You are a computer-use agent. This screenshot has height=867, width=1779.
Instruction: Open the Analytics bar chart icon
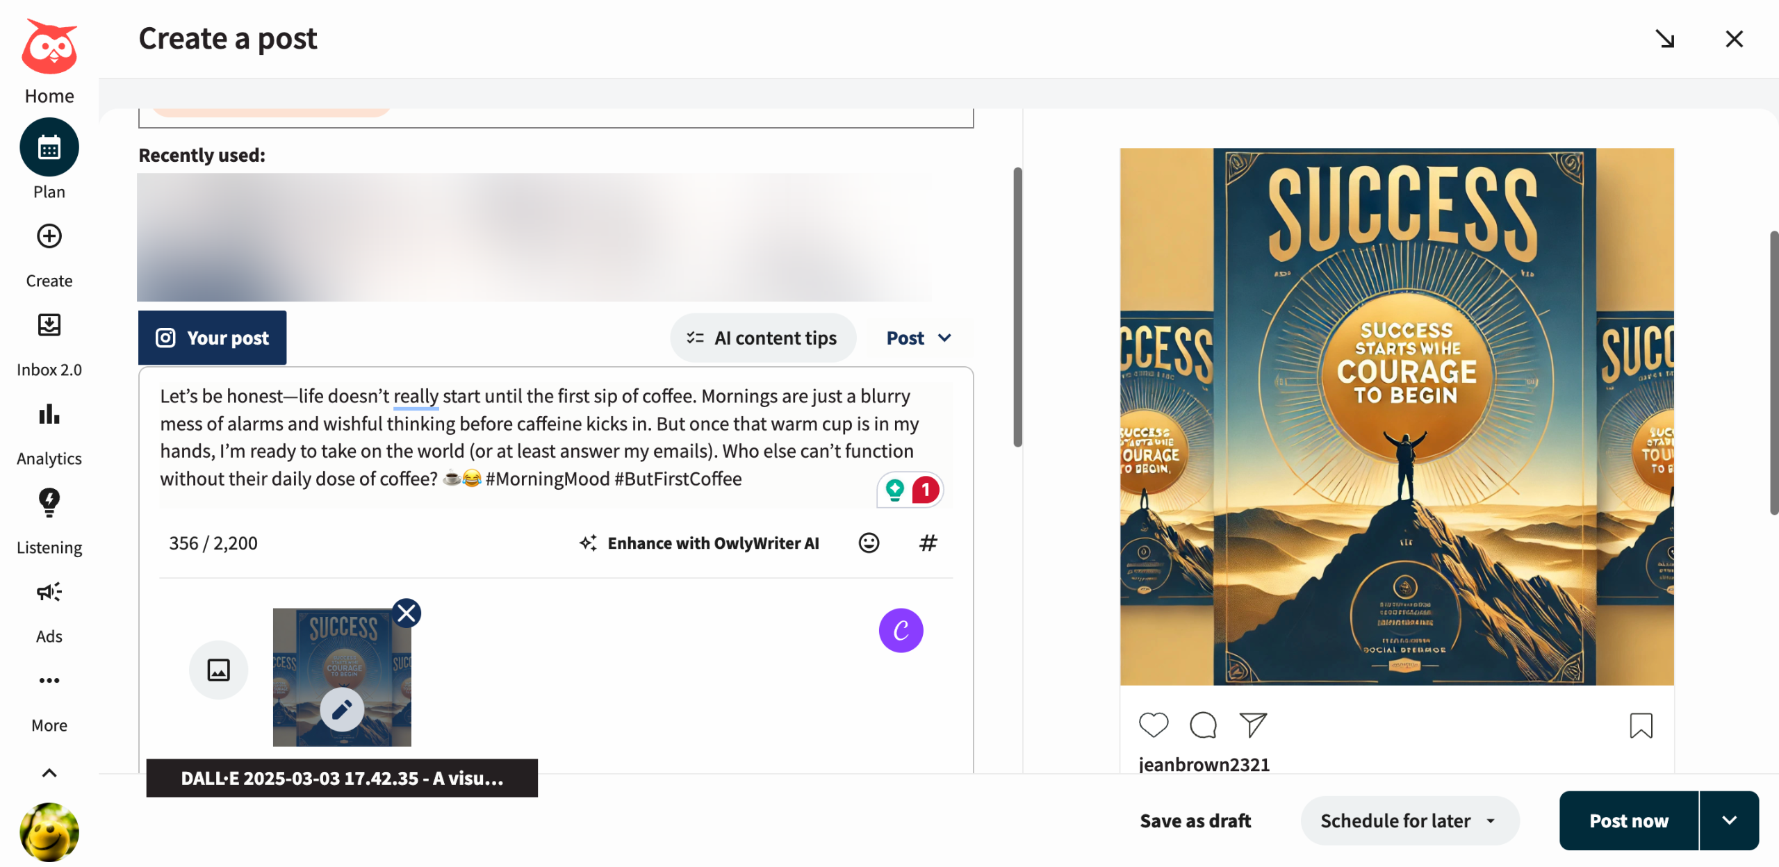click(49, 415)
